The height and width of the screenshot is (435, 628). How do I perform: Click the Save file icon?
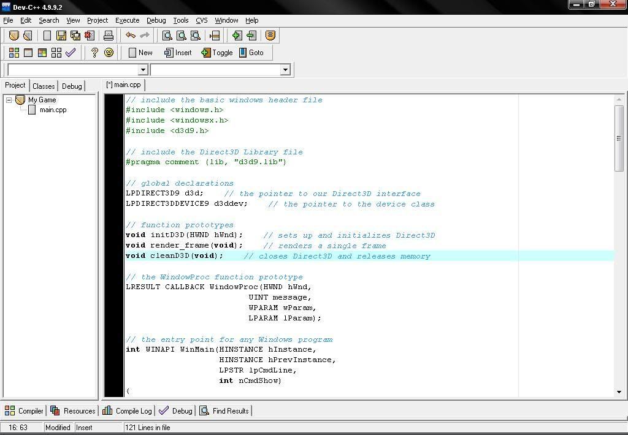tap(61, 36)
